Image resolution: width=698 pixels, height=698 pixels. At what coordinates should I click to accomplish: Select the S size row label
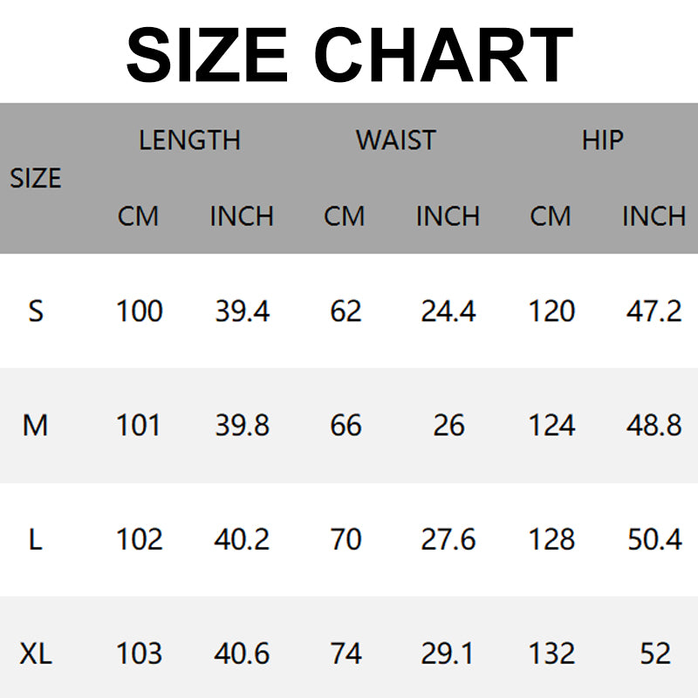(36, 311)
